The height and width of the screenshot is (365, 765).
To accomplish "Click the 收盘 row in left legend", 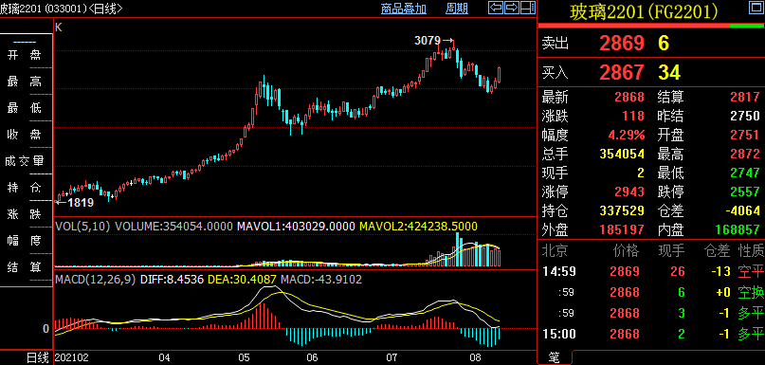I will pos(25,135).
